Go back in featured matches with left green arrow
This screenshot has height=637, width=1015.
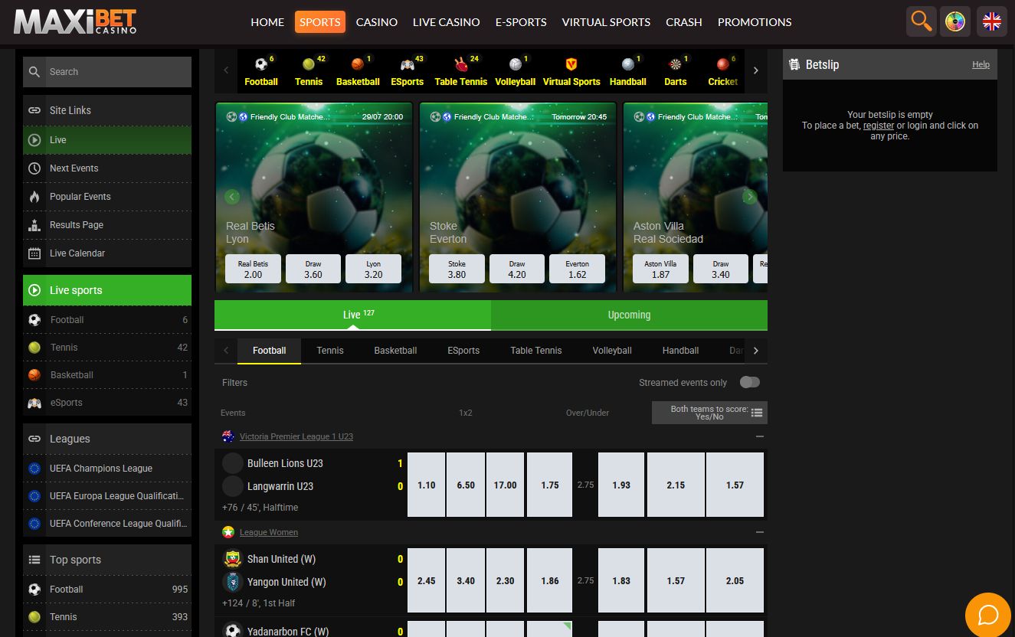point(232,197)
